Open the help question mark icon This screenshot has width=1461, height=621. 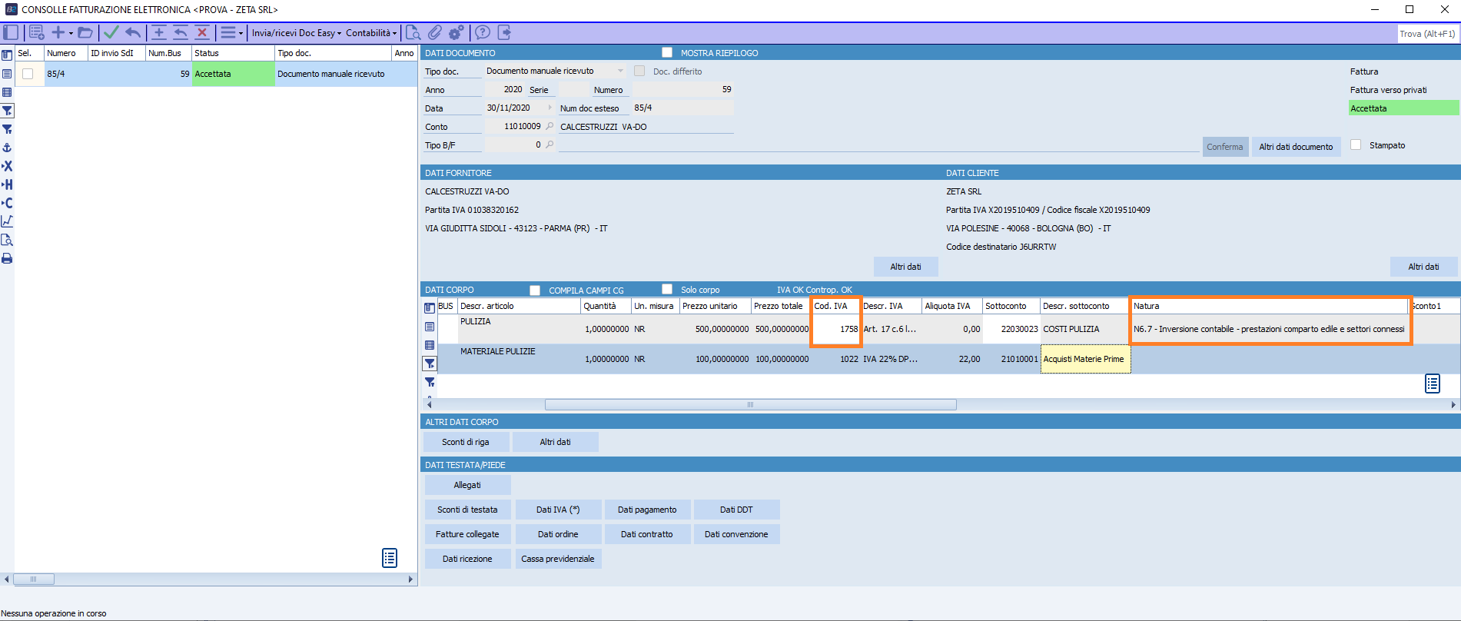coord(482,32)
